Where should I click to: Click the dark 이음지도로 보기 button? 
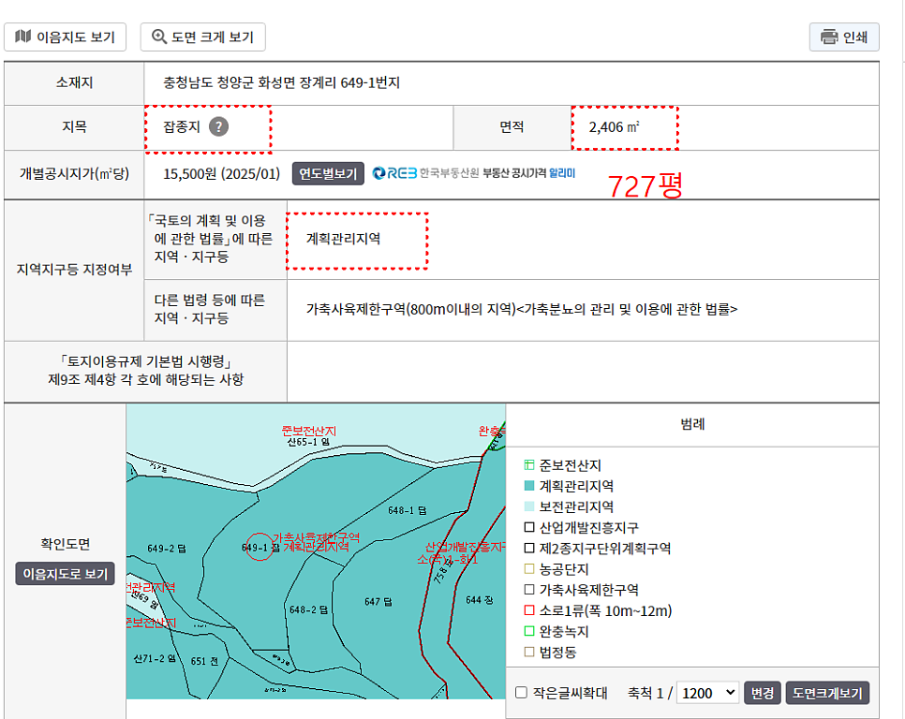[x=65, y=573]
